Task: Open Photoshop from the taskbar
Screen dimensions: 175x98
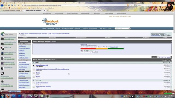Action: pyautogui.click(x=14, y=96)
